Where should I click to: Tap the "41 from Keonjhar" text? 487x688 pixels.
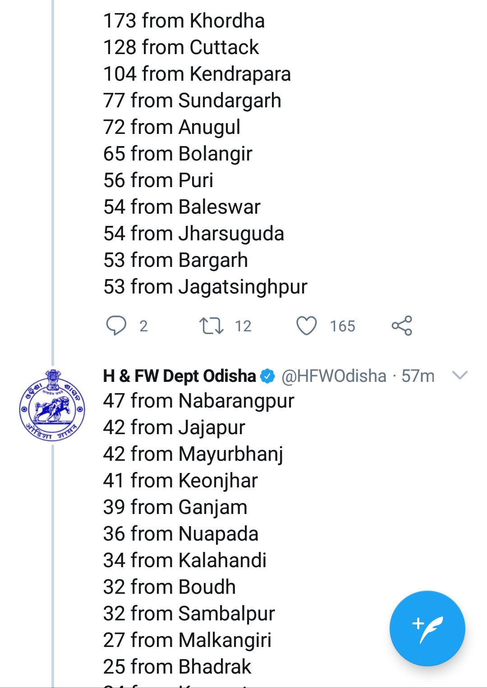(x=180, y=481)
